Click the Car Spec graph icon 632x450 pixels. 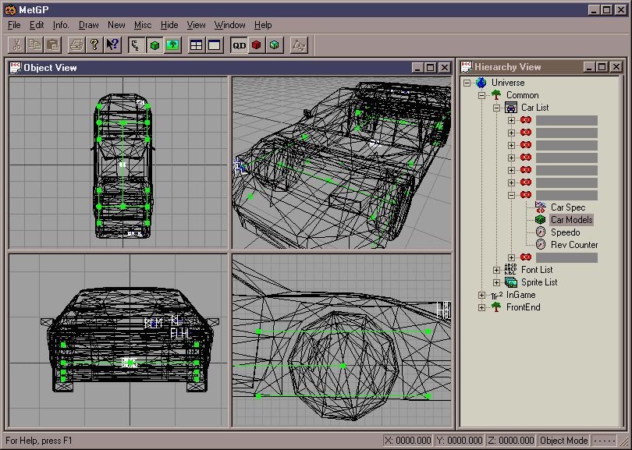tap(541, 207)
